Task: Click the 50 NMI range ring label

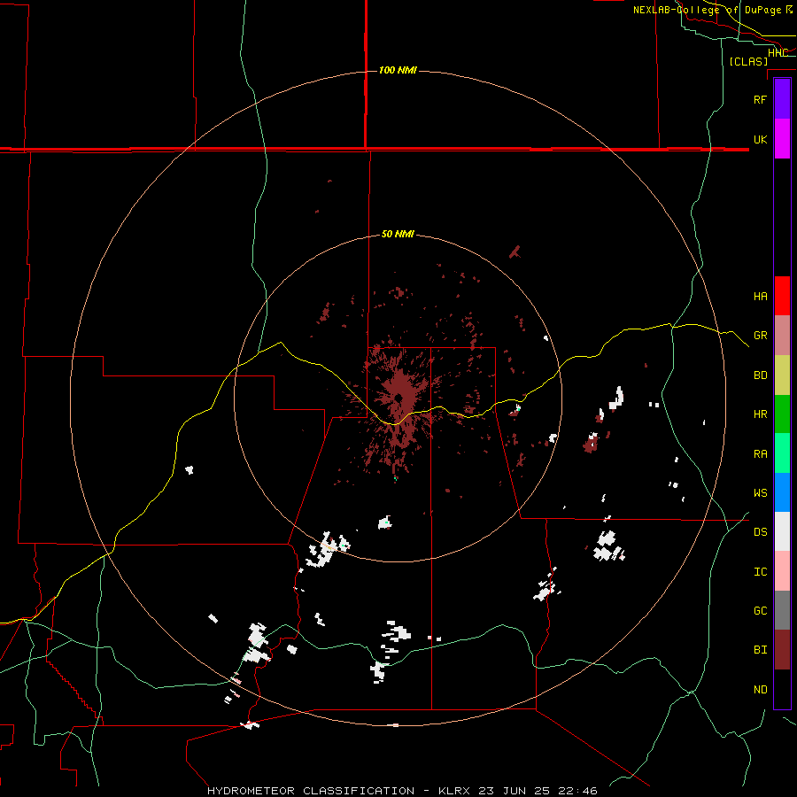Action: tap(398, 235)
